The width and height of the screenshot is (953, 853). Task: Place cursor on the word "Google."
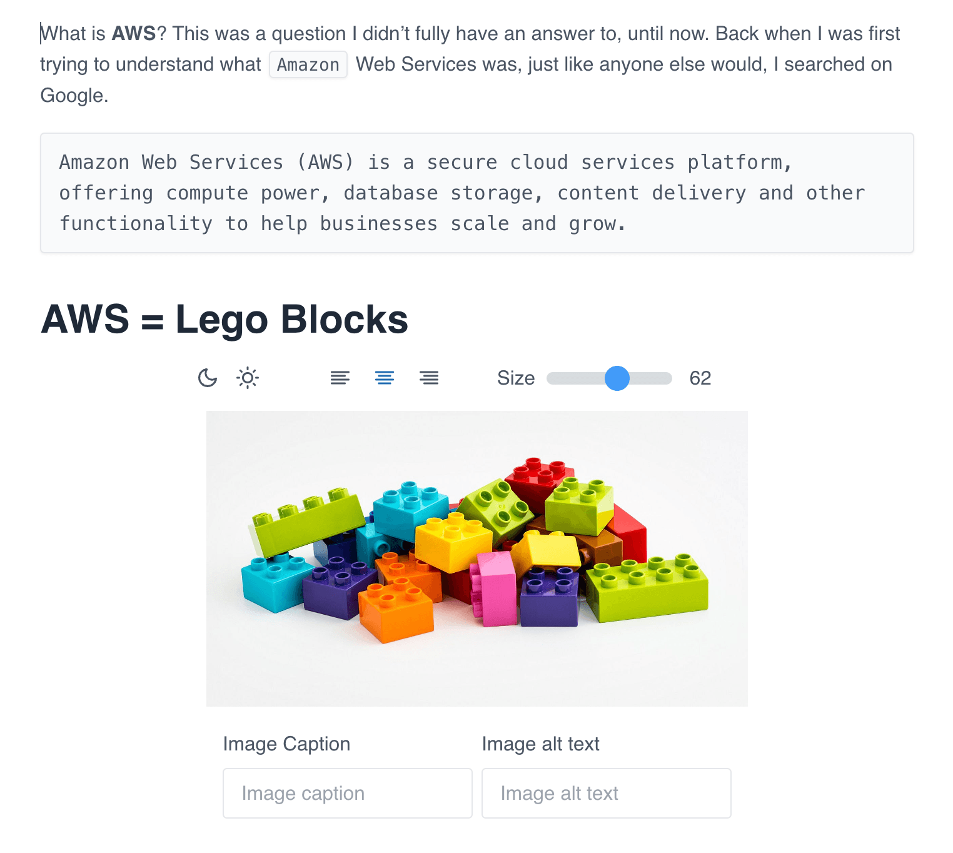pyautogui.click(x=74, y=95)
